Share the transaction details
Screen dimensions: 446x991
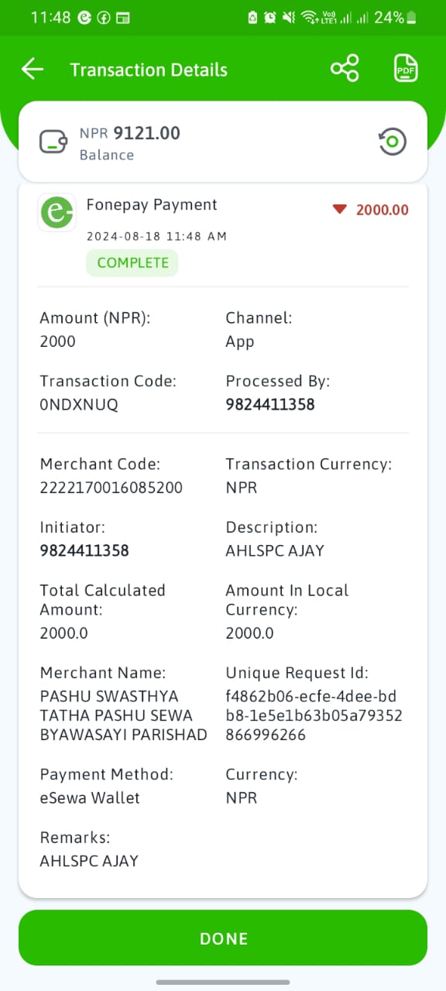[345, 68]
